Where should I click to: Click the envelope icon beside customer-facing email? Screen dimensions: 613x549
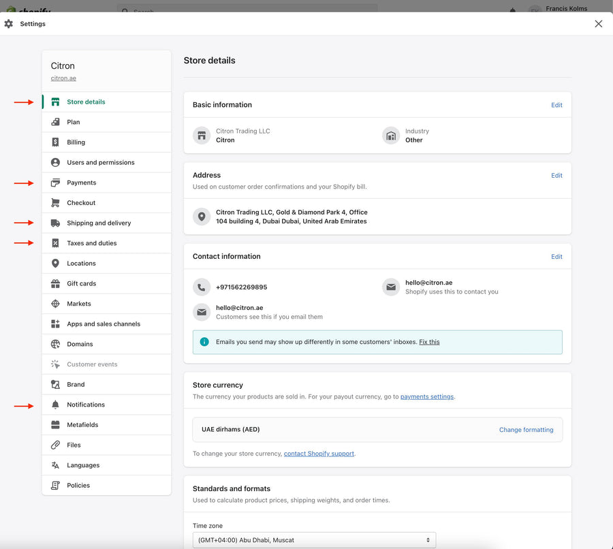[202, 313]
